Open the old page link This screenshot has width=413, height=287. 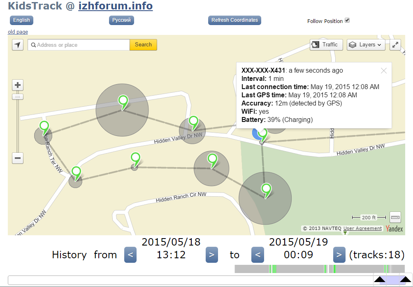18,32
